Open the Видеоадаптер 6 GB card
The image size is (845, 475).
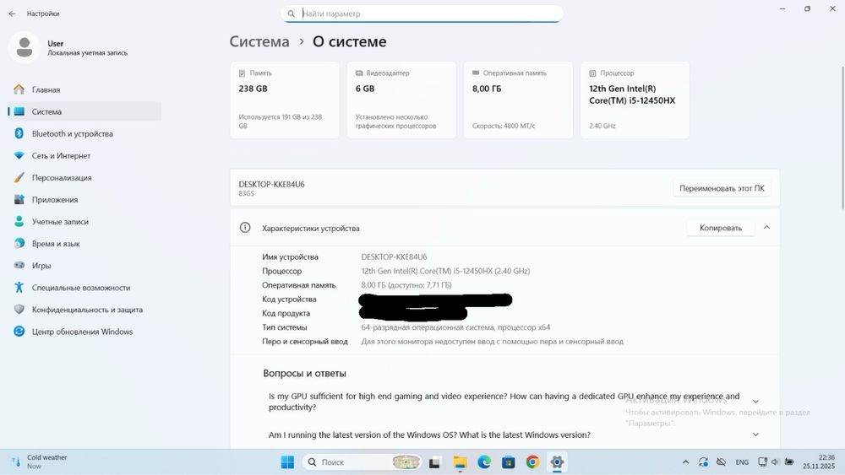tap(401, 100)
